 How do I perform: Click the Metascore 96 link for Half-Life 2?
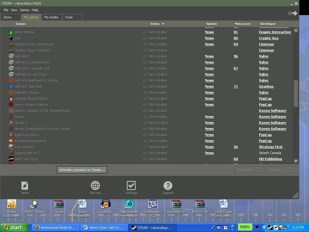point(236,56)
